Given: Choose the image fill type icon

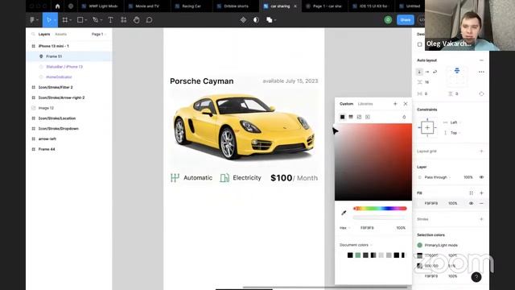Looking at the screenshot, I should [360, 117].
